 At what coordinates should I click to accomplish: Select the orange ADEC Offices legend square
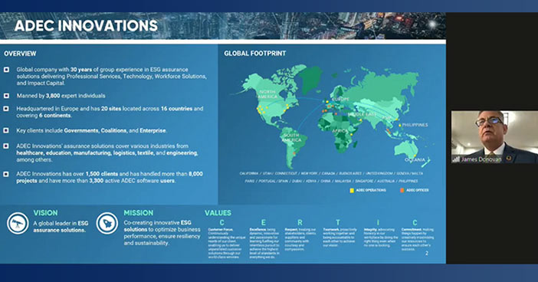(402, 190)
